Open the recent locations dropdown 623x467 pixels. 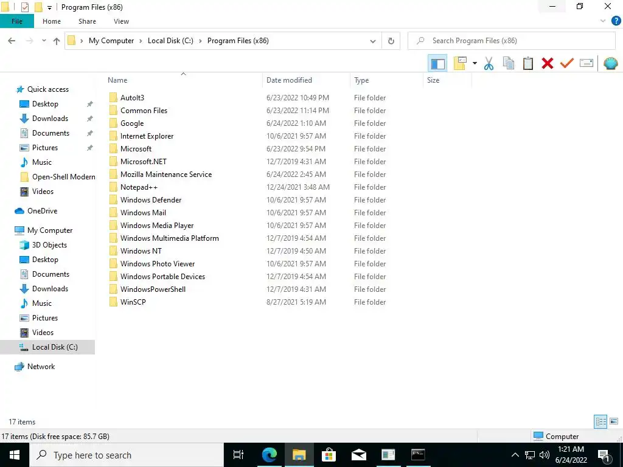[x=44, y=41]
